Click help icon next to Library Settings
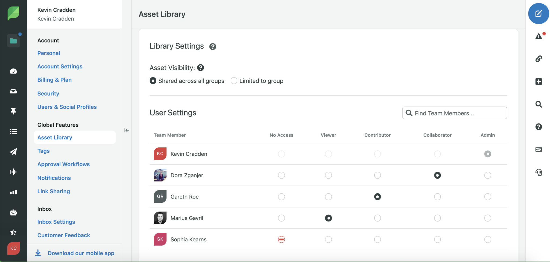This screenshot has width=550, height=262. (213, 47)
